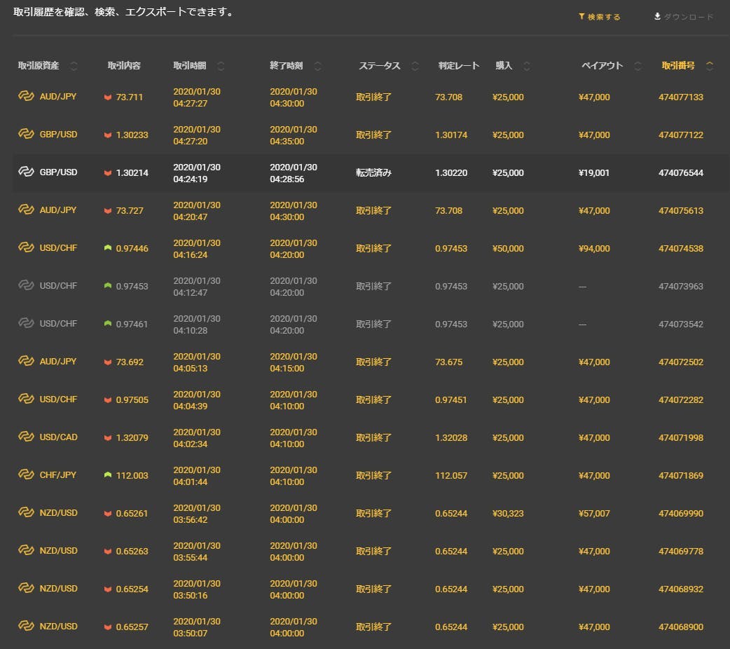Click sort arrows beside ステータス header
This screenshot has width=730, height=649.
click(x=415, y=66)
